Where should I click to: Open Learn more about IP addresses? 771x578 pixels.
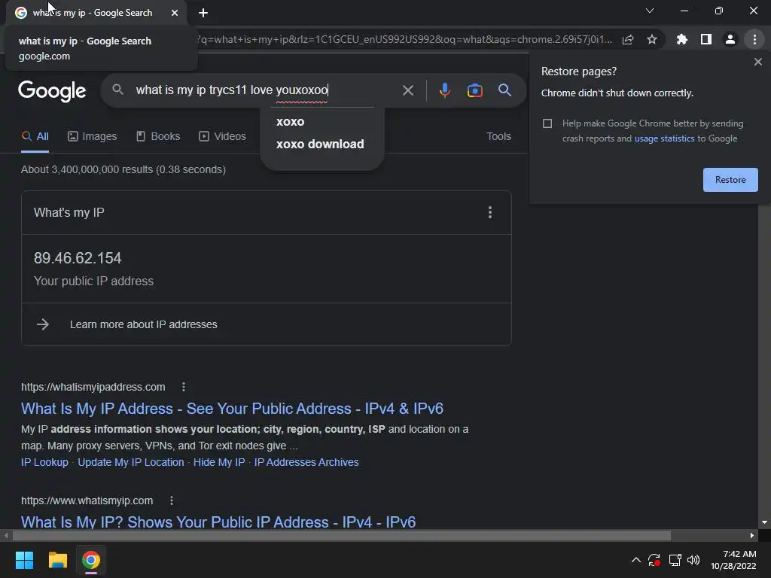143,324
